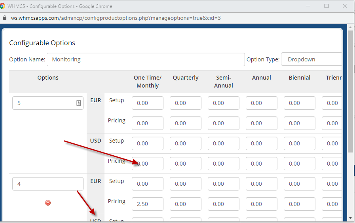Close the Configurable Options popup window

[x=344, y=6]
